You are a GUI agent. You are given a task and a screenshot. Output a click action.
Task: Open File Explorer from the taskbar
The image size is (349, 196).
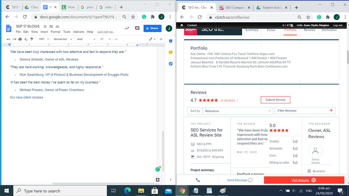[141, 191]
